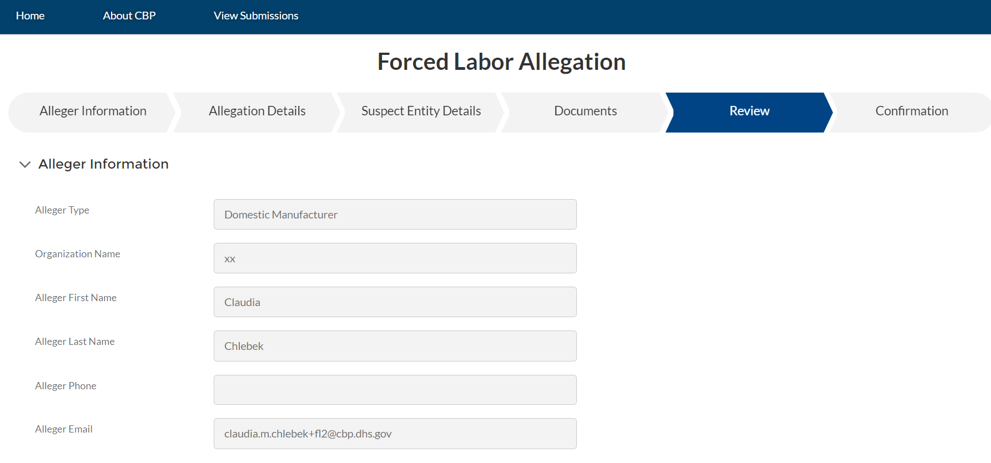Open the Documents step
Screen dimensions: 991x463
tap(585, 111)
